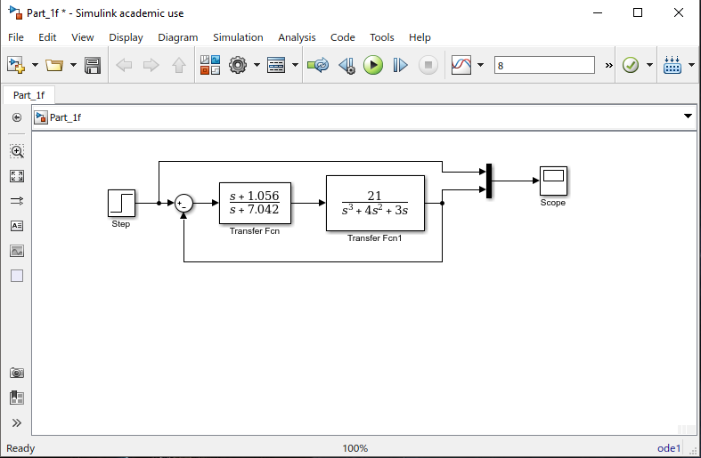Image resolution: width=701 pixels, height=458 pixels.
Task: Select the Part_1f model tab
Action: pos(29,95)
